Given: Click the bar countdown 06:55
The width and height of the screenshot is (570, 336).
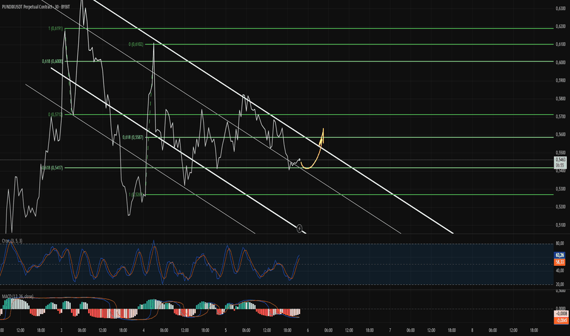Looking at the screenshot, I should click(560, 165).
